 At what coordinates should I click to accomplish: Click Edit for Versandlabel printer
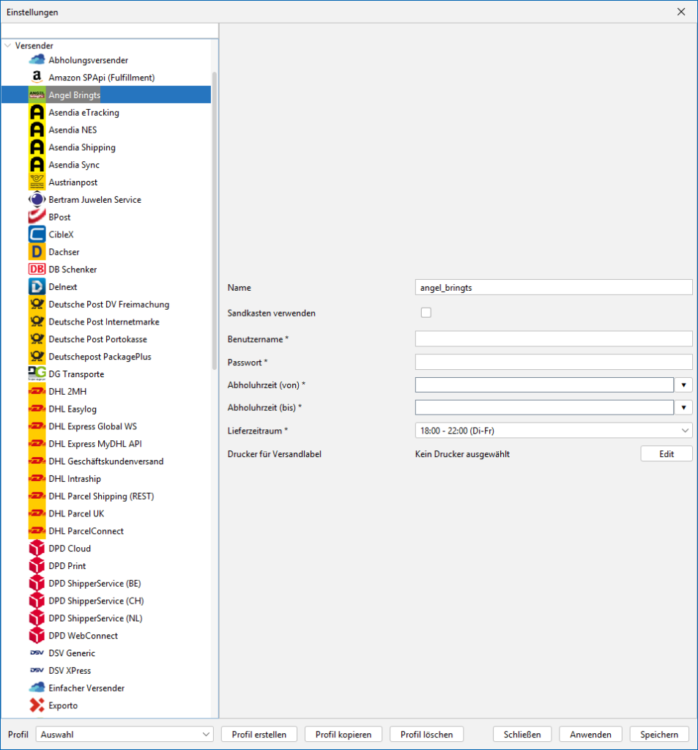pos(666,454)
